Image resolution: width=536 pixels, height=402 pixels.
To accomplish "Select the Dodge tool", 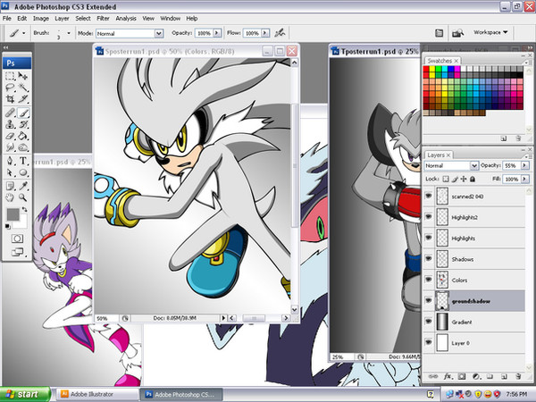I will pyautogui.click(x=23, y=147).
